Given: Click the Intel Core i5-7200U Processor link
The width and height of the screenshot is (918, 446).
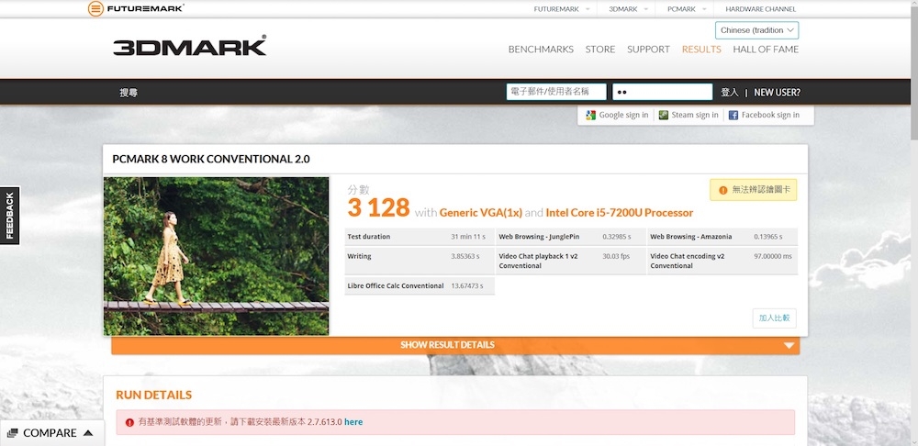Looking at the screenshot, I should click(x=620, y=213).
